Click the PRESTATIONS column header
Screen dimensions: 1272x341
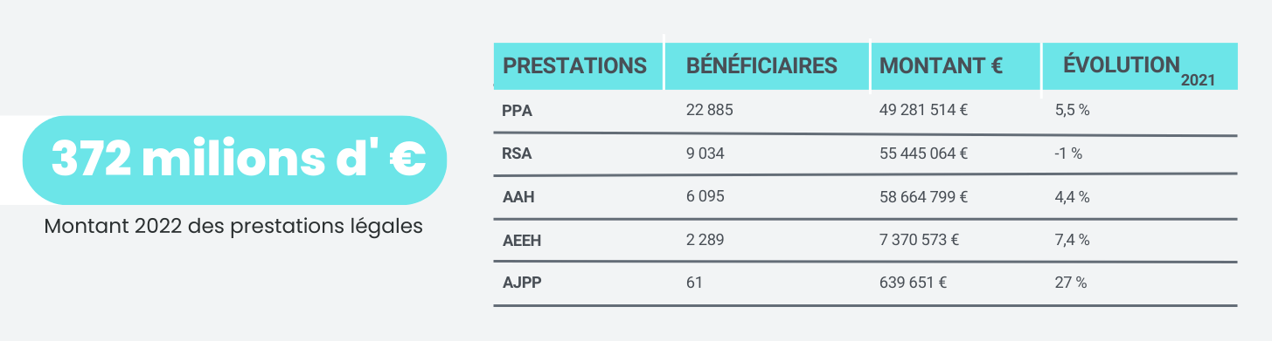(575, 65)
